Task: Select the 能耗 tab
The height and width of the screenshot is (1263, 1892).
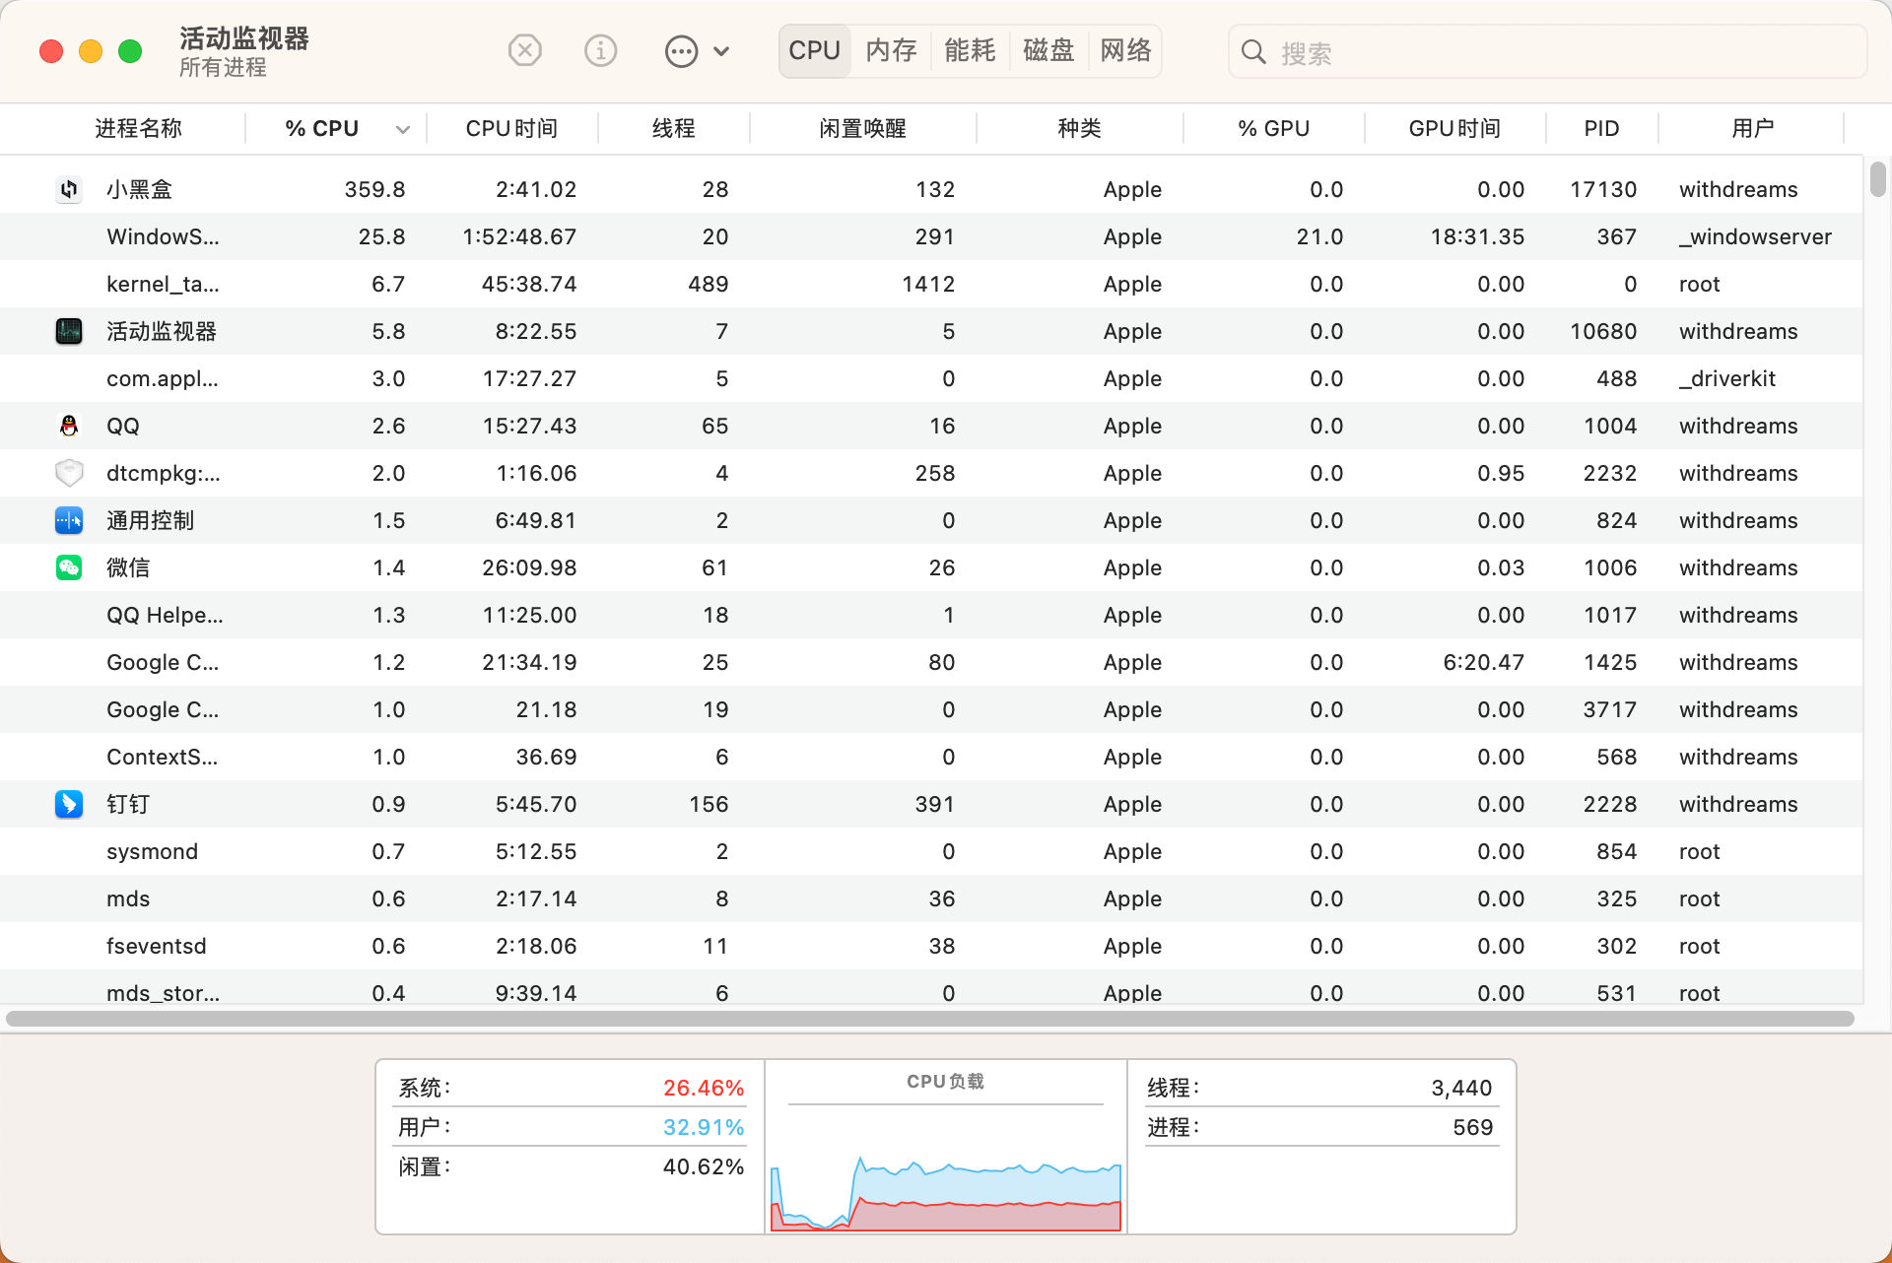Action: click(x=970, y=50)
